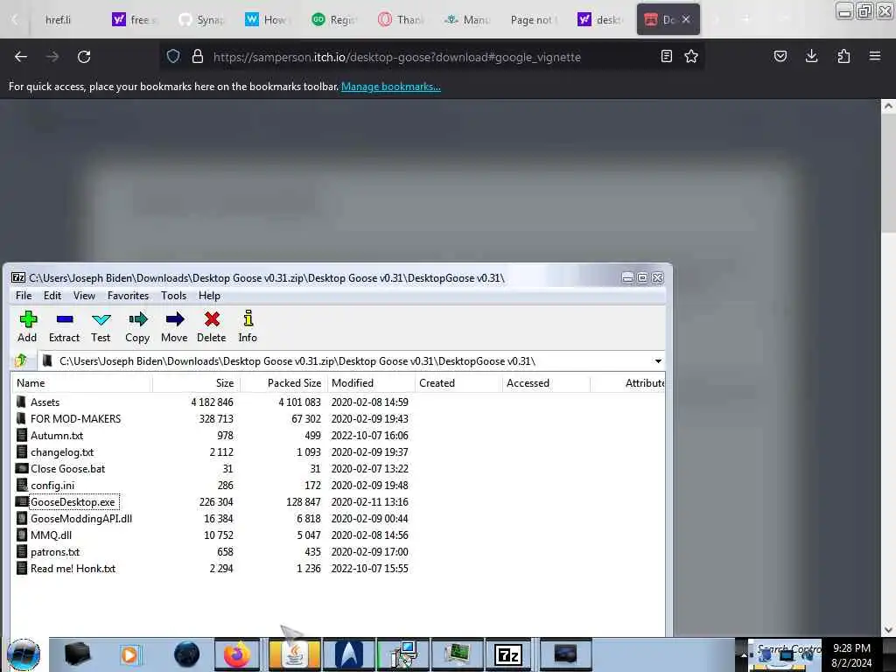Switch to the Synapse GitHub tab
Viewport: 896px width, 672px height.
coord(201,20)
